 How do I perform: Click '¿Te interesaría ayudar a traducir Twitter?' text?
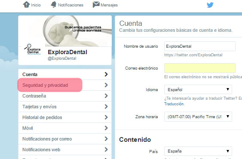tap(201, 98)
